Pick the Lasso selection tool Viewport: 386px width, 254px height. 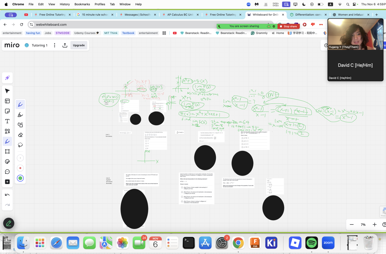click(20, 145)
